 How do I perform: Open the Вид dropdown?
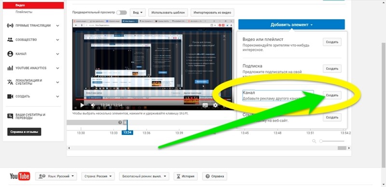[x=138, y=13]
